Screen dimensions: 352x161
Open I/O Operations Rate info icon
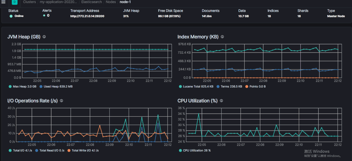(61, 101)
